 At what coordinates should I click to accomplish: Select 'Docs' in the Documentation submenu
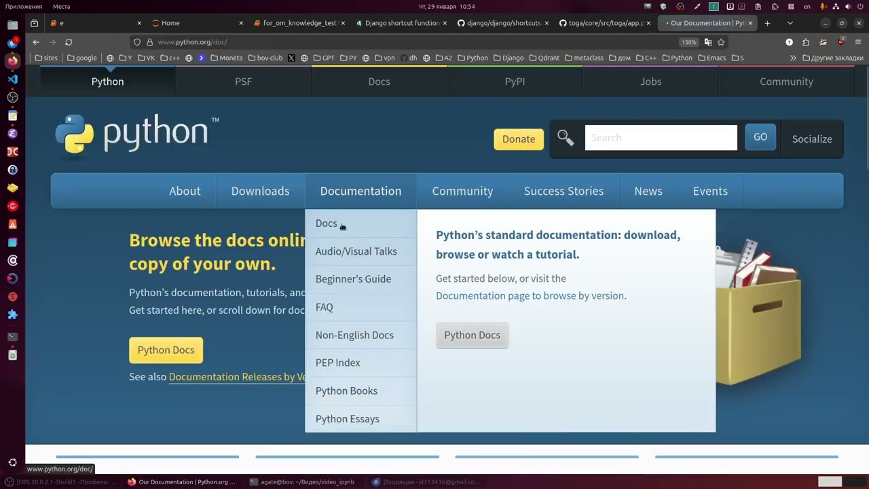tap(360, 223)
